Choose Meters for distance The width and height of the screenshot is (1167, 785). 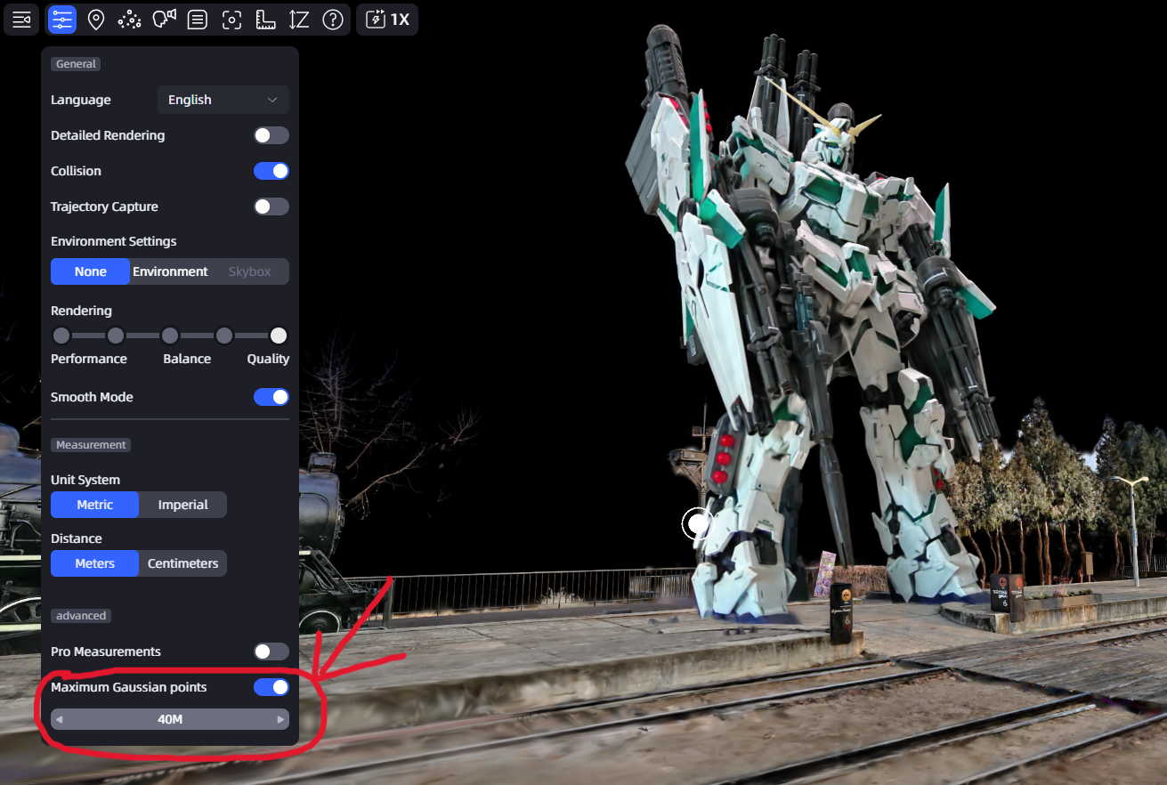94,563
